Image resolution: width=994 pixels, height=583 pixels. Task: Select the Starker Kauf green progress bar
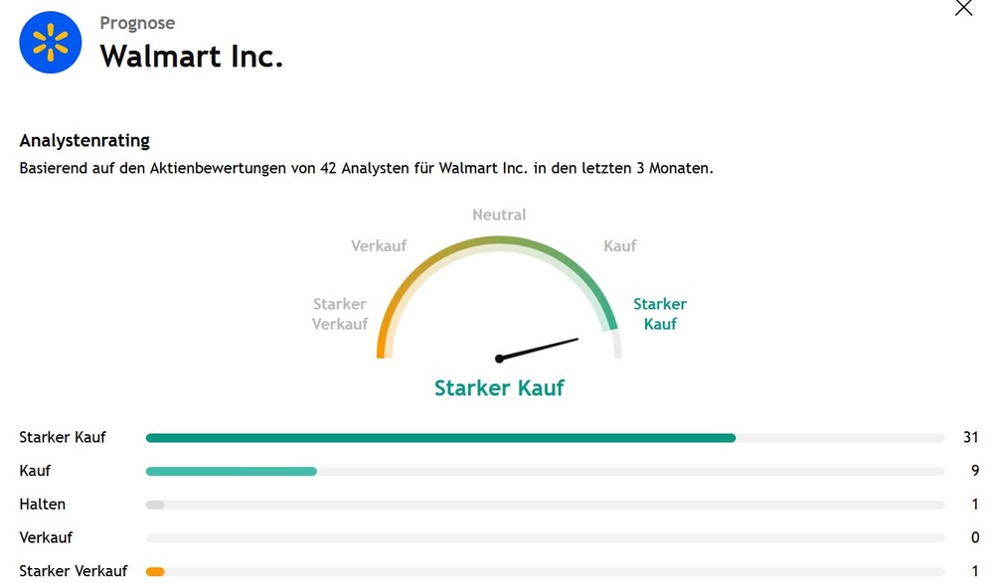pos(440,438)
